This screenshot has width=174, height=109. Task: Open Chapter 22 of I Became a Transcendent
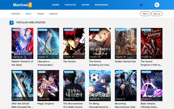(43, 57)
